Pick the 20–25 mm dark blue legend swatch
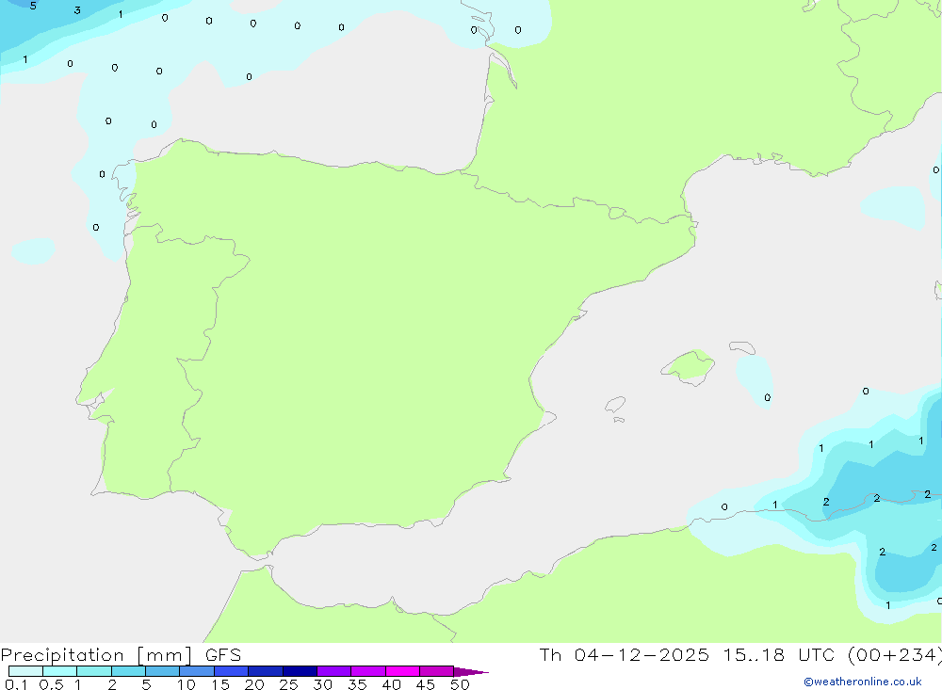The height and width of the screenshot is (690, 942). pos(265,671)
